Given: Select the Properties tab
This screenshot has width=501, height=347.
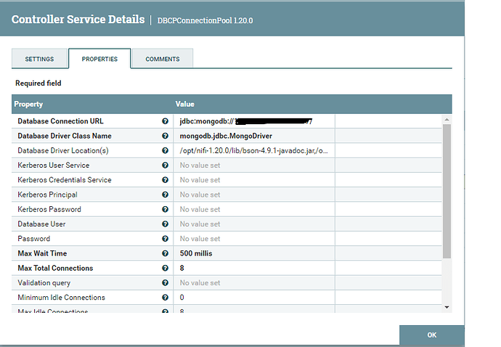Looking at the screenshot, I should (x=99, y=59).
